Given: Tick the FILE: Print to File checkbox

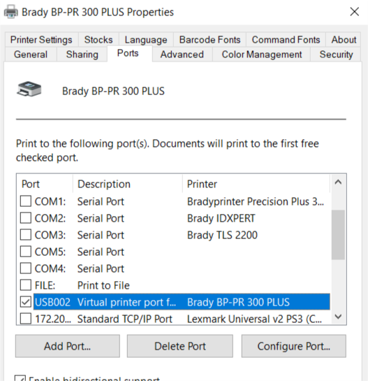Looking at the screenshot, I should coord(26,285).
